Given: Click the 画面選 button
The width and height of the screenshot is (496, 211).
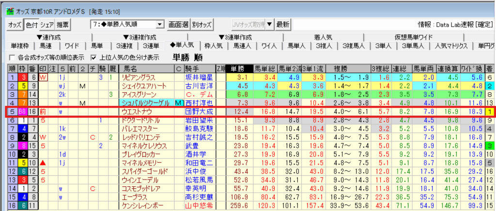Looking at the screenshot, I should (x=178, y=24).
